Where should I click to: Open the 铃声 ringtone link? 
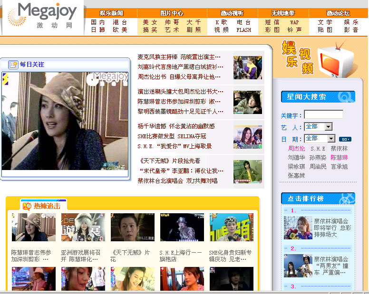click(294, 30)
